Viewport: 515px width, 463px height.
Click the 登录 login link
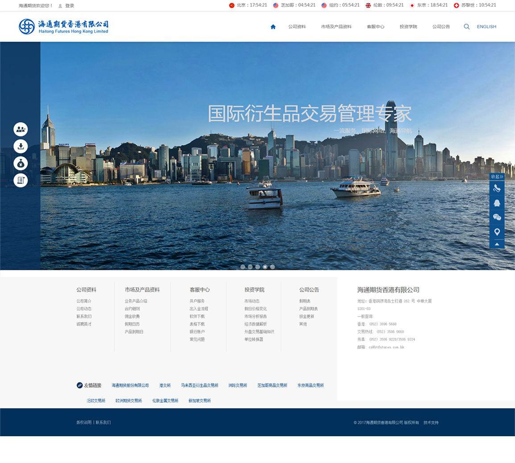[x=70, y=6]
